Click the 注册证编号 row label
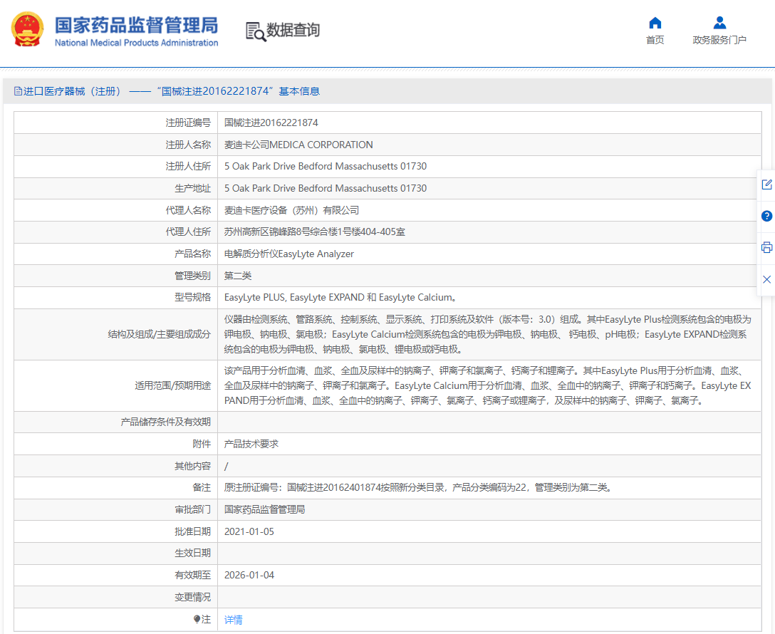 (x=188, y=123)
